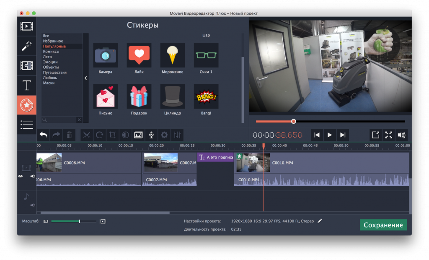
Task: Click the timeline horizontal scrollbar
Action: pos(105,213)
